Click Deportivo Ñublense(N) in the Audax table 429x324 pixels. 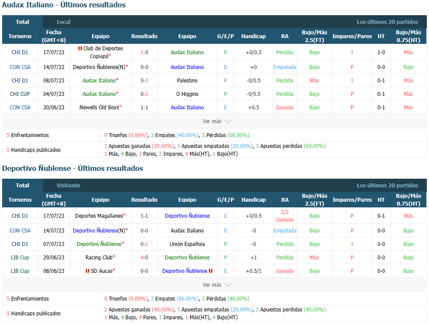[99, 67]
